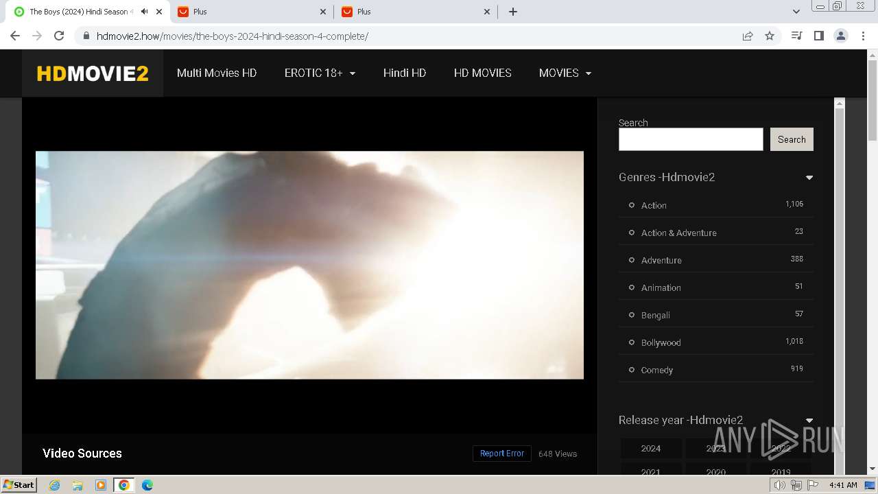Screen dimensions: 878x494
Task: Collapse the Release year -Hdmovie2 section arrow
Action: tap(809, 421)
